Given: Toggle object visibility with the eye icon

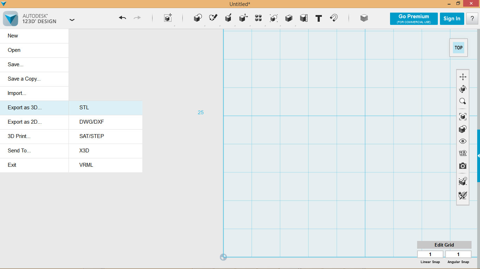Looking at the screenshot, I should point(463,141).
